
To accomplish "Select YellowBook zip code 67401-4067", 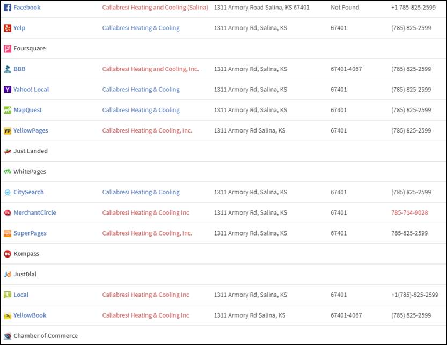I will pyautogui.click(x=346, y=315).
